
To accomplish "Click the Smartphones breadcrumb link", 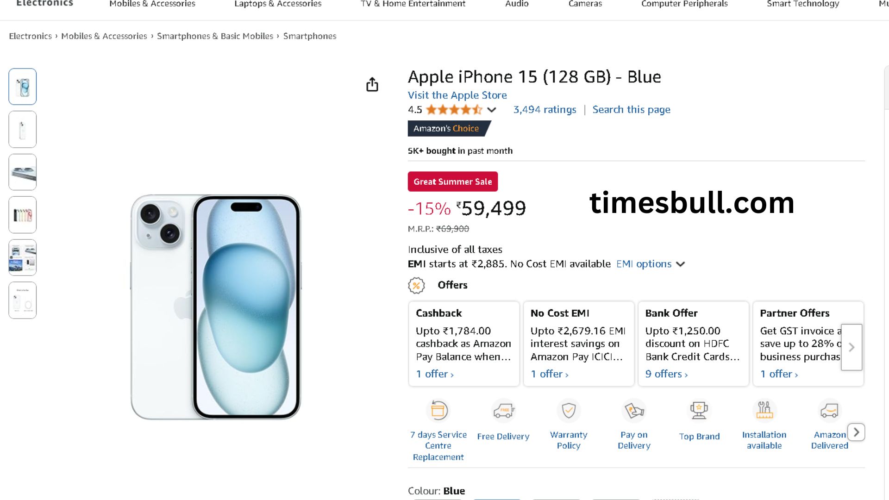I will pyautogui.click(x=309, y=36).
